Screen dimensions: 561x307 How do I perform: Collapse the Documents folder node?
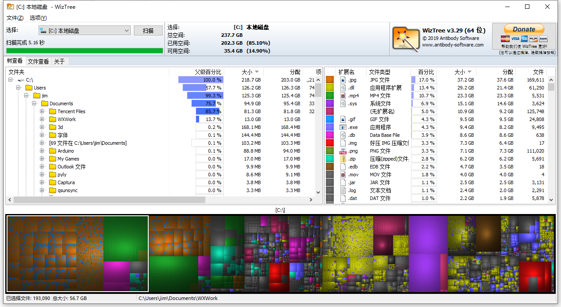click(x=34, y=103)
